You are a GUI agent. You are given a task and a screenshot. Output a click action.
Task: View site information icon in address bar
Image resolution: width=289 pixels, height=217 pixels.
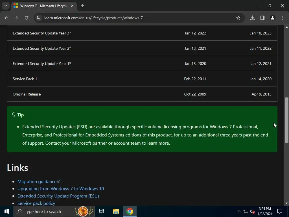pyautogui.click(x=38, y=18)
